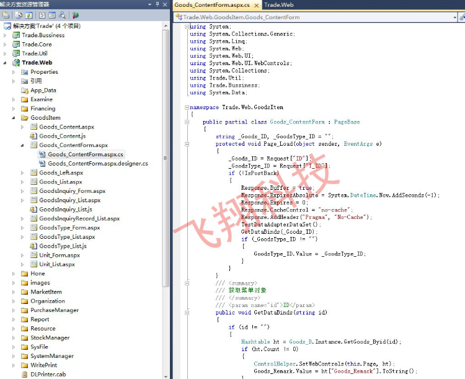Image resolution: width=465 pixels, height=379 pixels.
Task: Click the Goods_Content.js script file icon
Action: coord(33,136)
